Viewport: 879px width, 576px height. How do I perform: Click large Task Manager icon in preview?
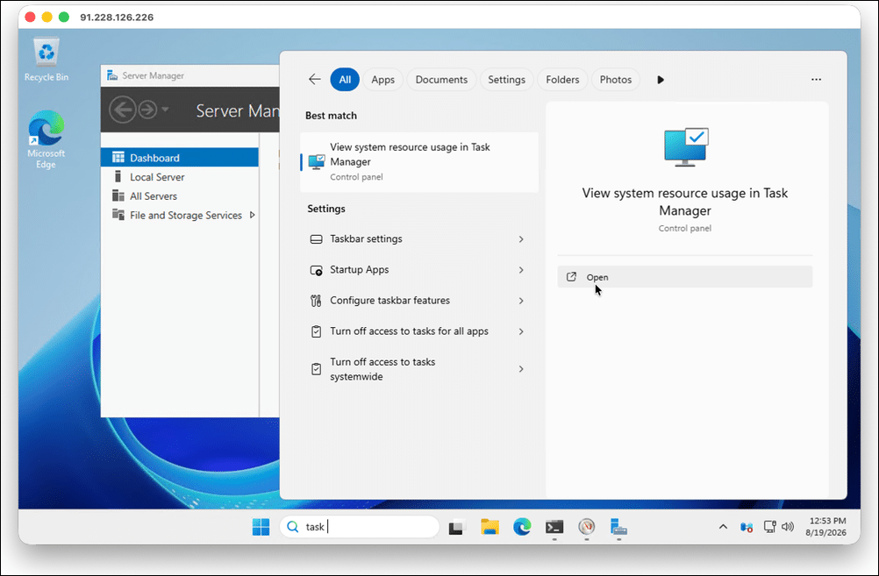click(686, 147)
